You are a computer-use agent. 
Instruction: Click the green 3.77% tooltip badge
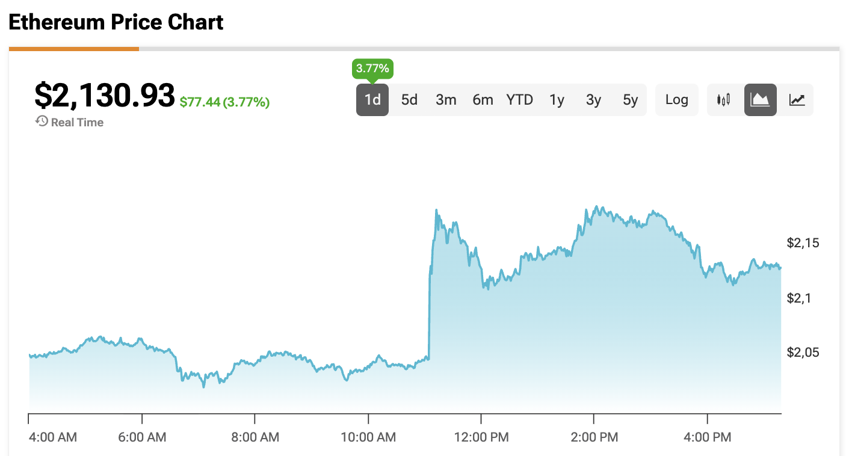(x=372, y=69)
